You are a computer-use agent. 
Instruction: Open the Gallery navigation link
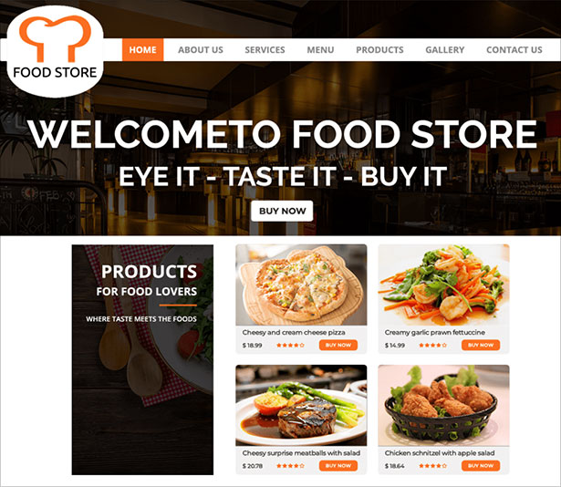point(445,50)
